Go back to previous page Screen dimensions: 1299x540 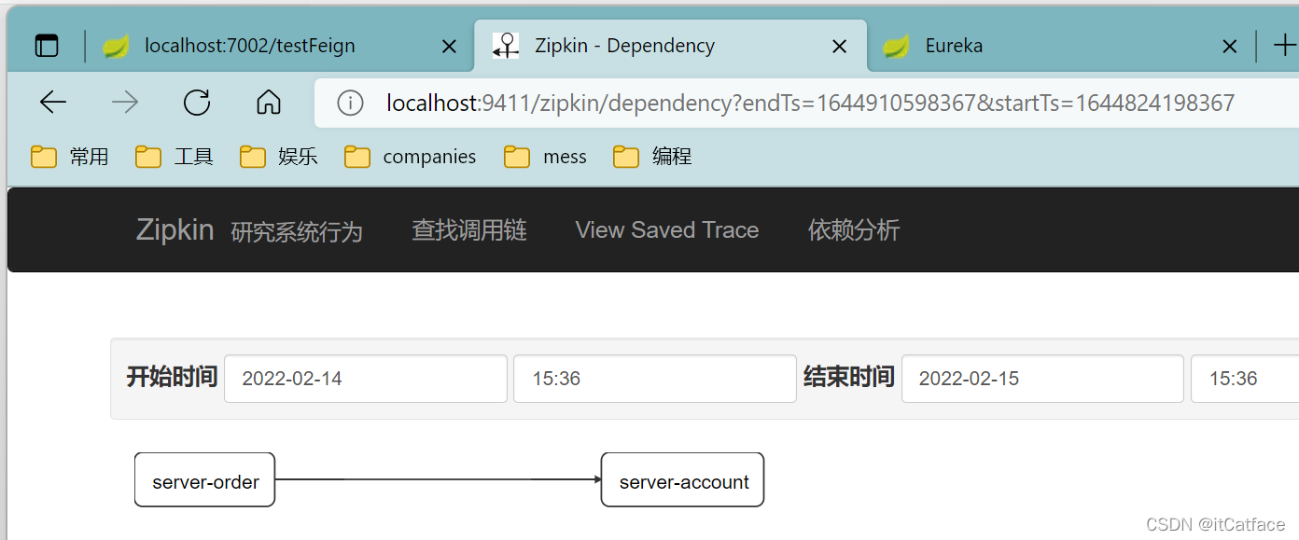(53, 103)
